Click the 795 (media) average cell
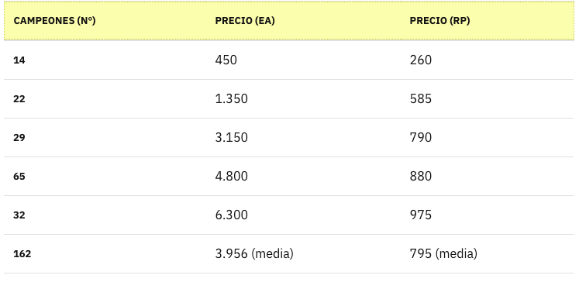579x282 pixels. click(x=443, y=254)
